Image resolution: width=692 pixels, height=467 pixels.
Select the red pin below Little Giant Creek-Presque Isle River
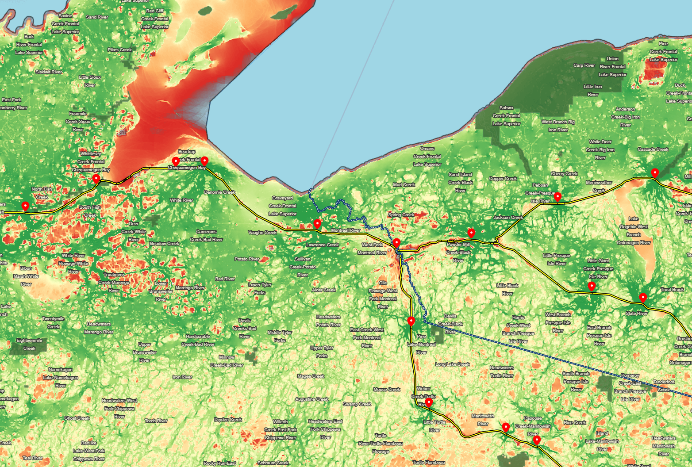592,287
